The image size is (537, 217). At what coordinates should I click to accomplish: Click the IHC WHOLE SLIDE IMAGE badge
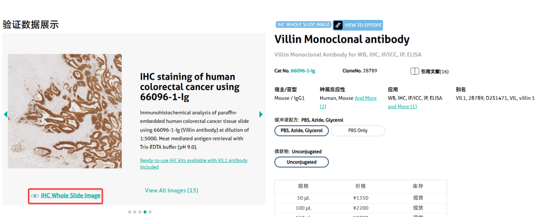303,25
